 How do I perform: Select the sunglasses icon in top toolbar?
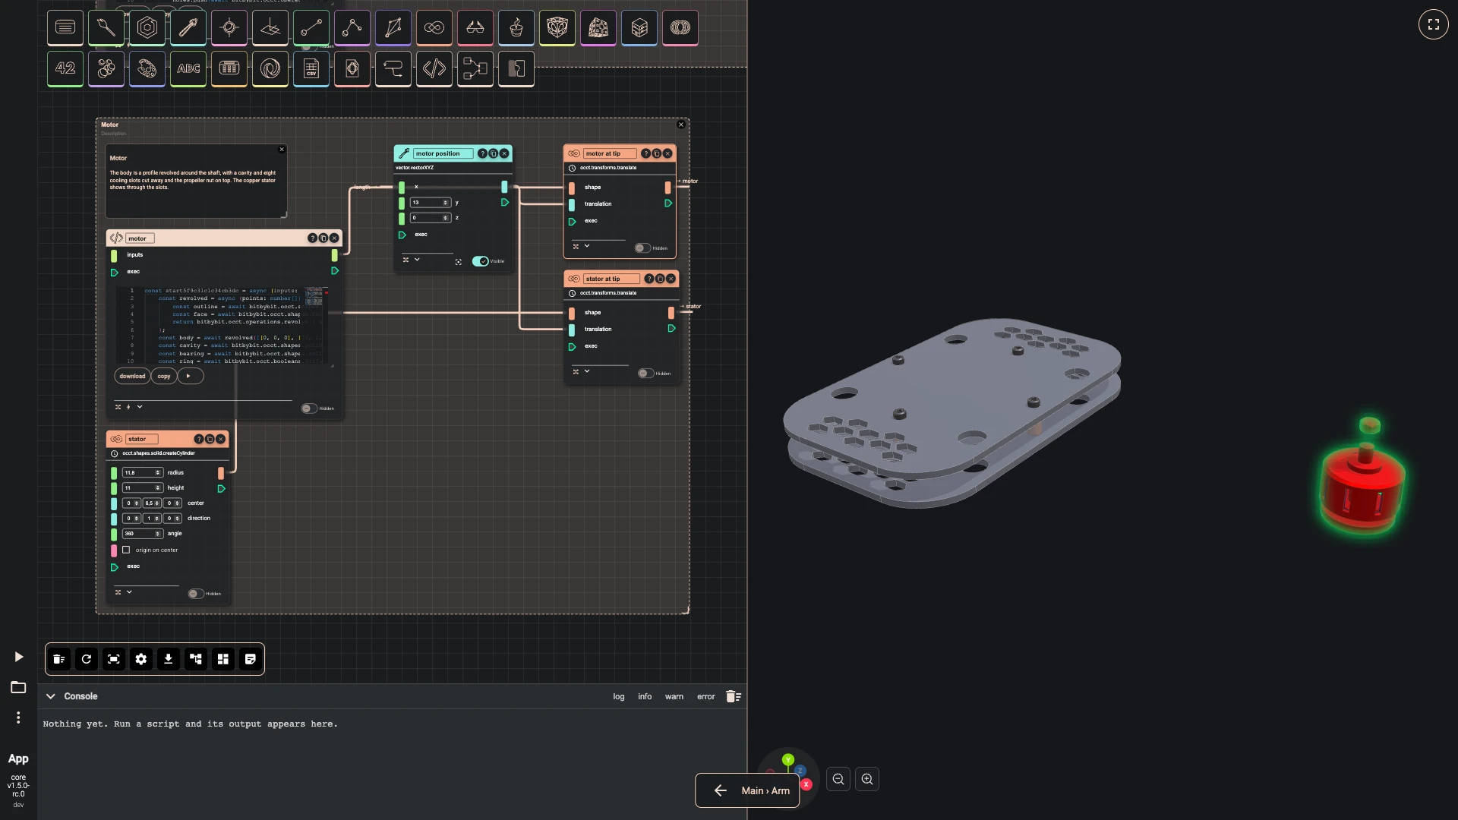[475, 28]
